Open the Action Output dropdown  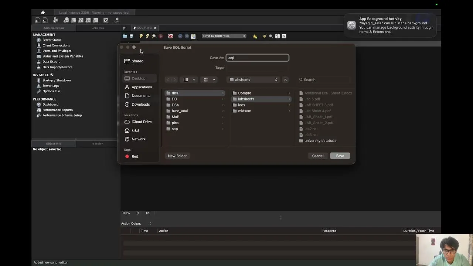136,224
